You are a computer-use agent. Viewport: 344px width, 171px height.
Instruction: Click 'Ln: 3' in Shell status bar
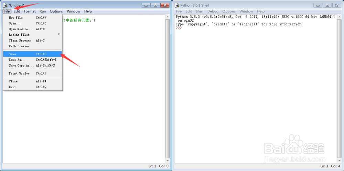pyautogui.click(x=324, y=166)
